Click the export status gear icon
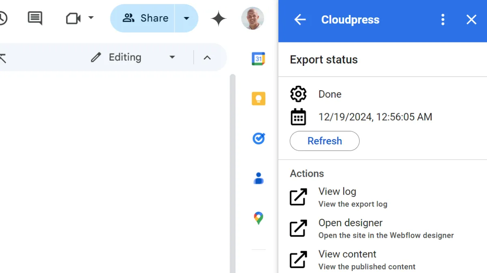The image size is (487, 273). (x=298, y=94)
